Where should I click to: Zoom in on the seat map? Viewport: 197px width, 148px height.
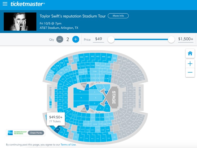point(190,64)
